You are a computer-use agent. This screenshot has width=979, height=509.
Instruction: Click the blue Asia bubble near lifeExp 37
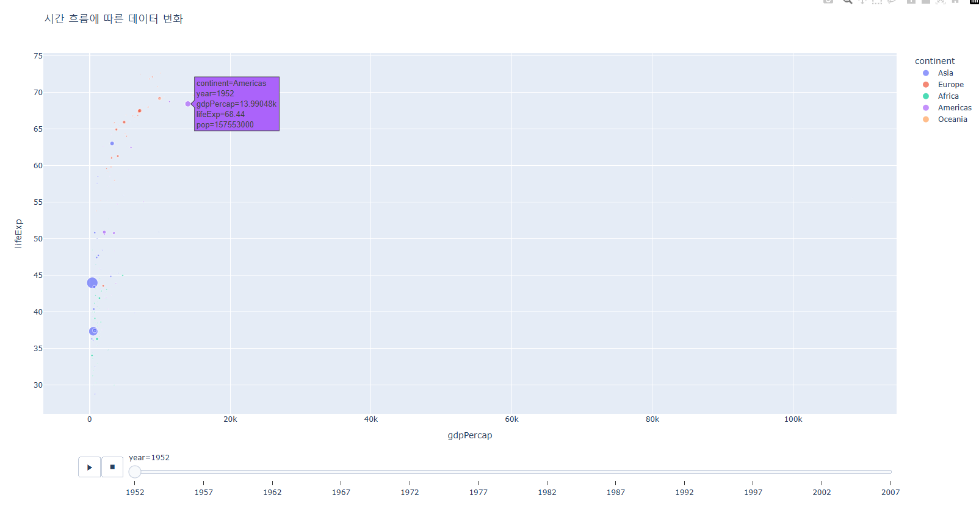pyautogui.click(x=93, y=332)
